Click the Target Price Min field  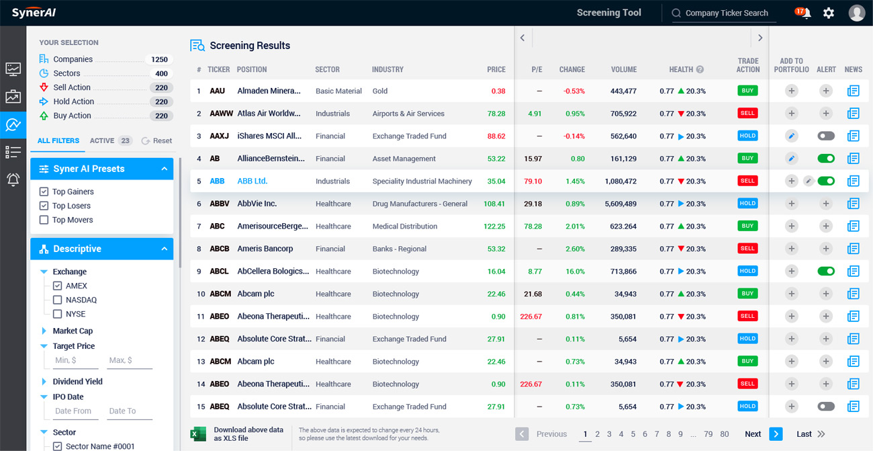click(76, 361)
